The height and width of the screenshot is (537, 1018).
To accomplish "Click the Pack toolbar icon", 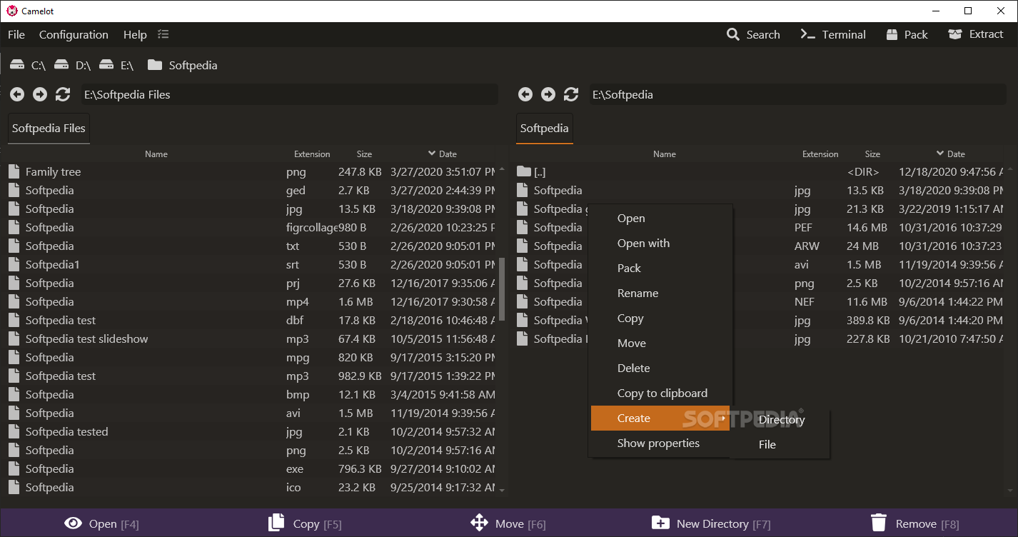I will 892,34.
